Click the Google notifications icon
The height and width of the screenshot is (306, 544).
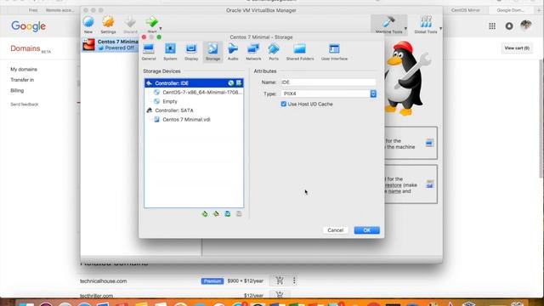pos(509,26)
